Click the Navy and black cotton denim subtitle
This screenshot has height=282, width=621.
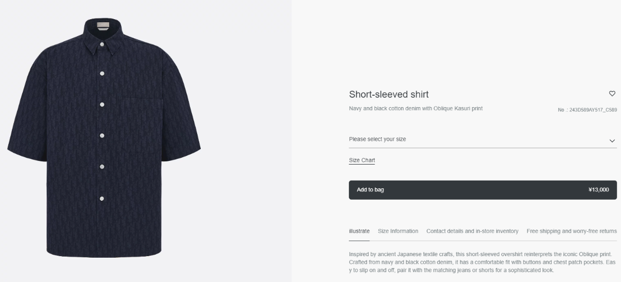tap(416, 109)
